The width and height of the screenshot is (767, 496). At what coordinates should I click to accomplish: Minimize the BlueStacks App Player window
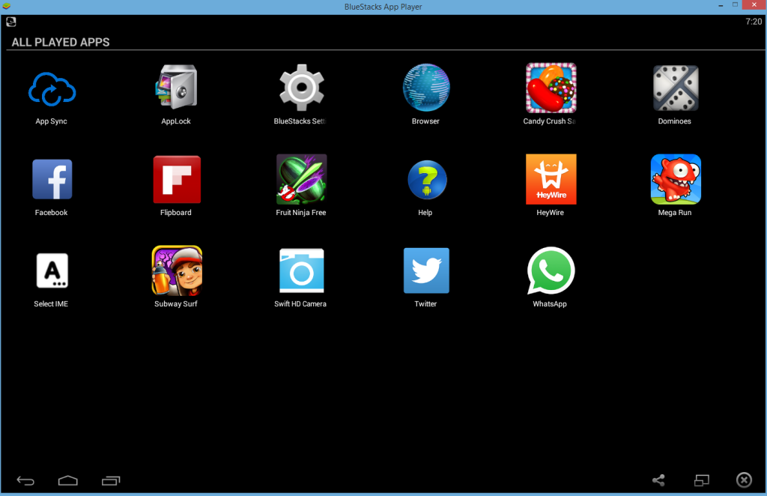click(721, 5)
